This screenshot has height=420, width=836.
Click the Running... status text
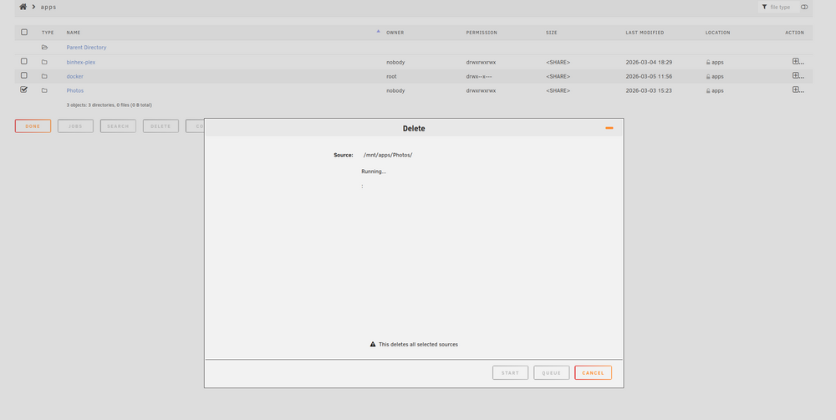point(374,172)
